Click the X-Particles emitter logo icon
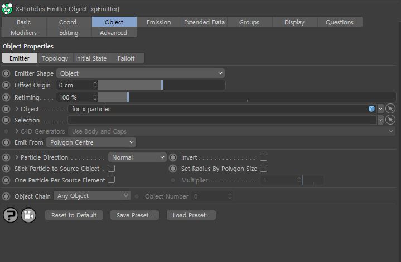This screenshot has height=262, width=401. pos(7,9)
